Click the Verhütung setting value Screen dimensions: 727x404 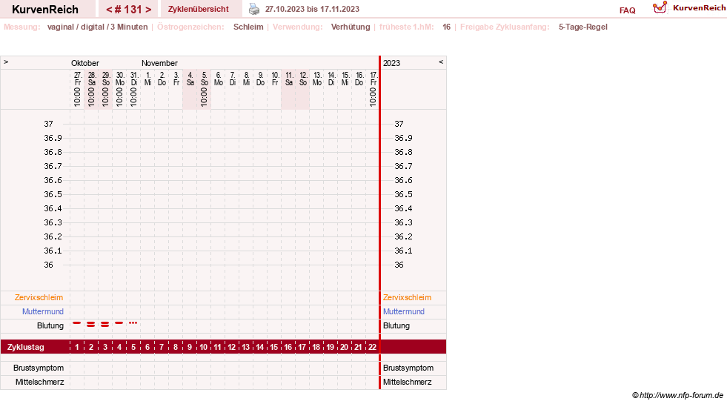[351, 27]
